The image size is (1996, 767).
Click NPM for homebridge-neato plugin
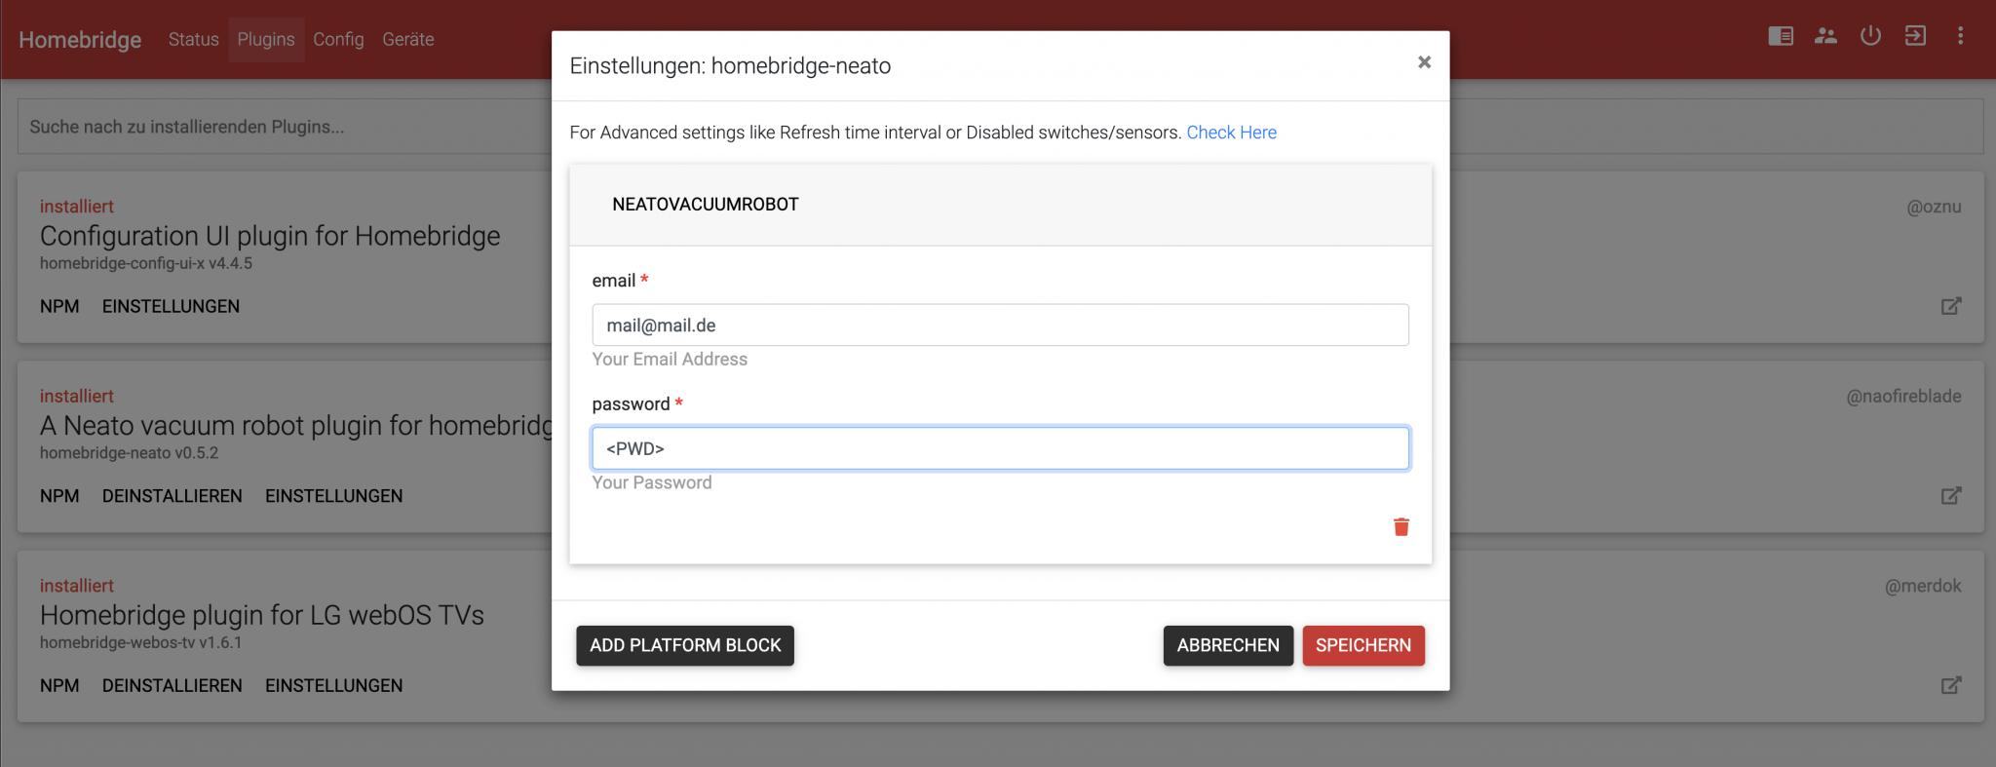tap(59, 495)
